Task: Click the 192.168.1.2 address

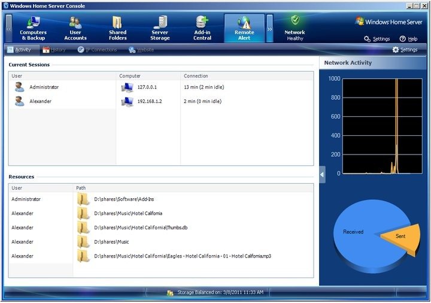Action: click(x=150, y=101)
